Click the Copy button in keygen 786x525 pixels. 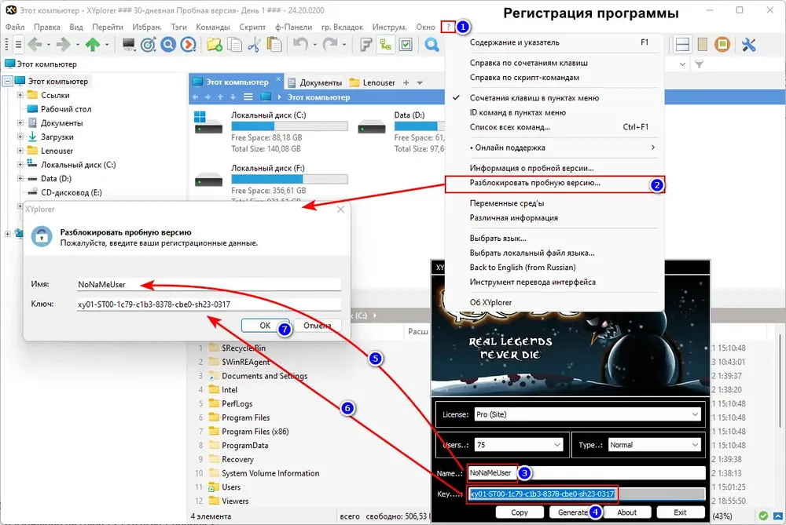[x=519, y=512]
